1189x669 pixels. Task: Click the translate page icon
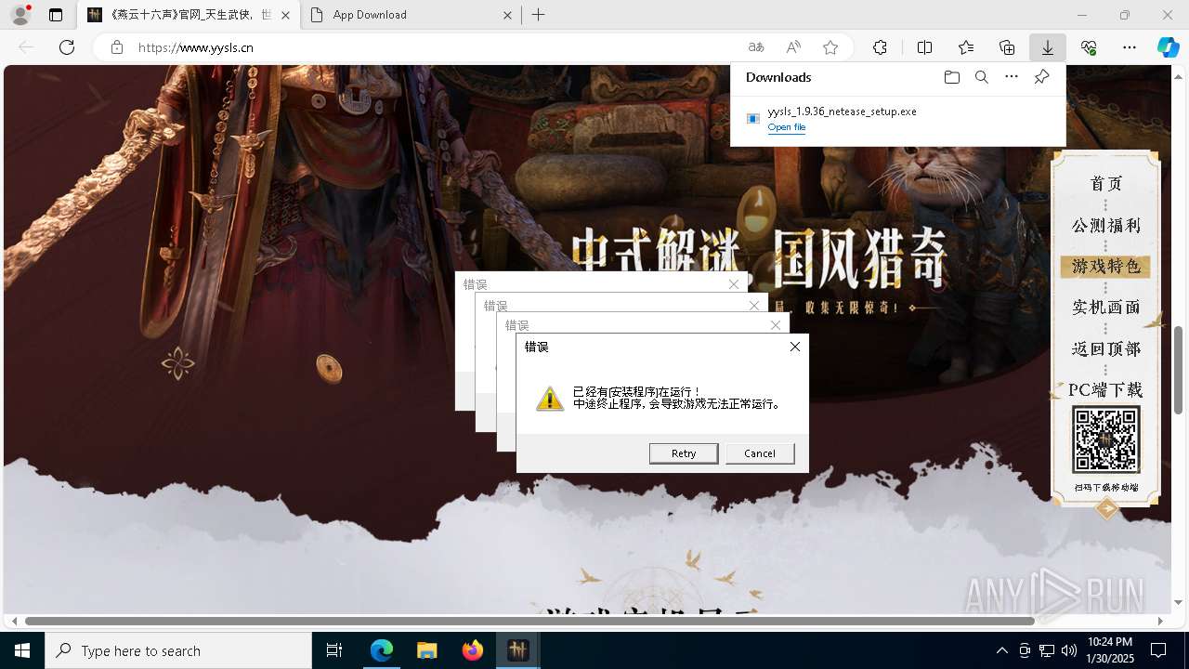pos(756,47)
